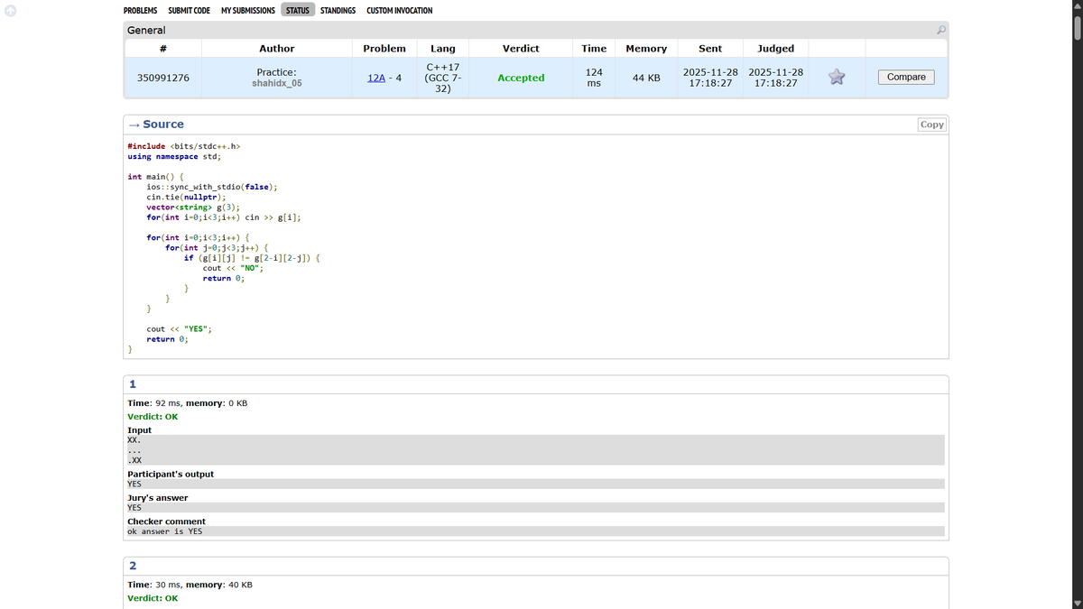Click the scrollbar up arrow
This screenshot has width=1083, height=609.
[1076, 5]
